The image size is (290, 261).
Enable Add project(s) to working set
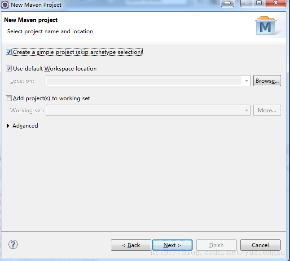[9, 98]
